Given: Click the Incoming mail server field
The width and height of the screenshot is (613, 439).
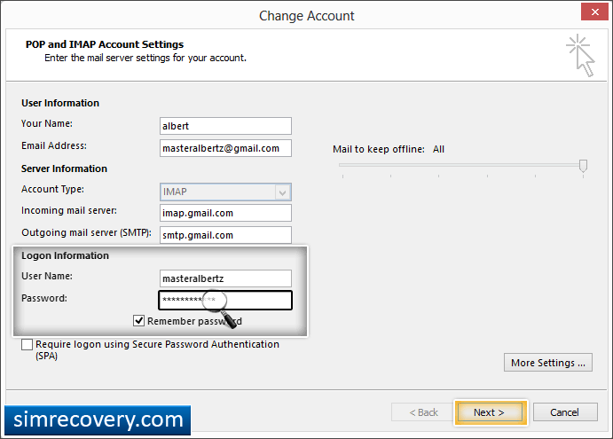Looking at the screenshot, I should [225, 213].
